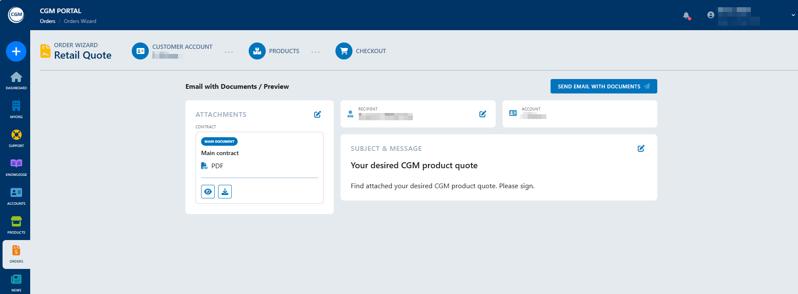Image resolution: width=798 pixels, height=294 pixels.
Task: Click the PDF file icon
Action: coord(204,166)
